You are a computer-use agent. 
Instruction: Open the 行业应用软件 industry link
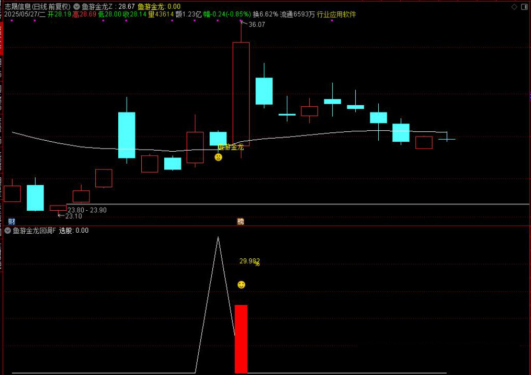coord(336,15)
